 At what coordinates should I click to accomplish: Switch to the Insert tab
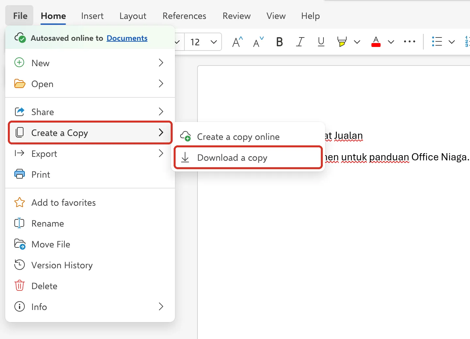coord(92,16)
